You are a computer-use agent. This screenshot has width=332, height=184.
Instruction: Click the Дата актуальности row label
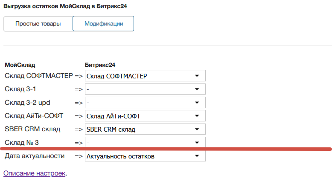[35, 156]
